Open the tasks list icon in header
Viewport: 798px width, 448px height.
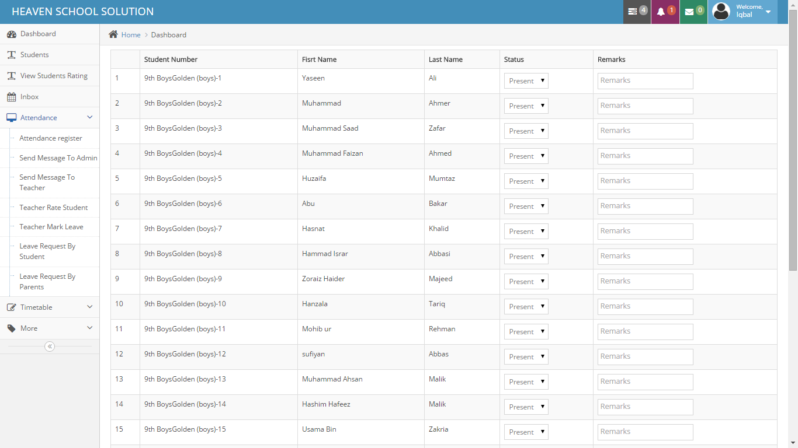coord(633,12)
